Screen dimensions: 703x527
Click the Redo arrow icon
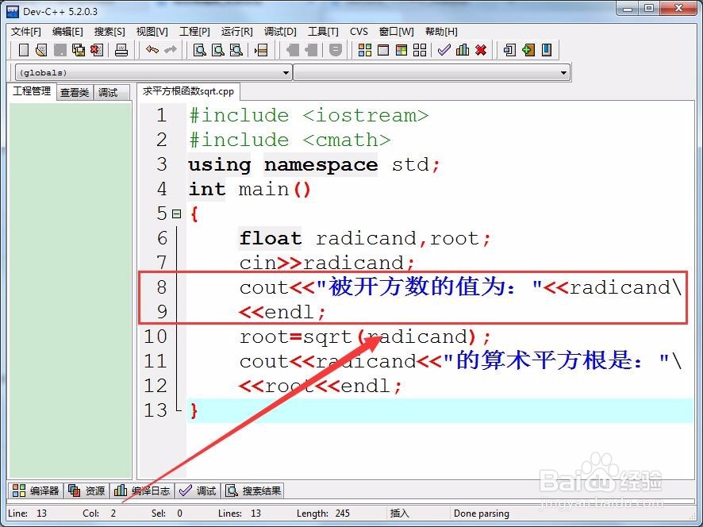click(171, 50)
